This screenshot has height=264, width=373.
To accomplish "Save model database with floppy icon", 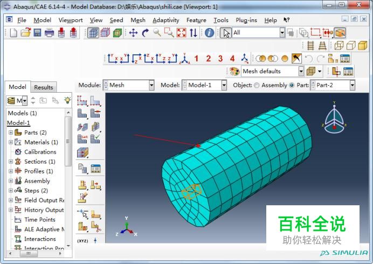I will tap(37, 32).
